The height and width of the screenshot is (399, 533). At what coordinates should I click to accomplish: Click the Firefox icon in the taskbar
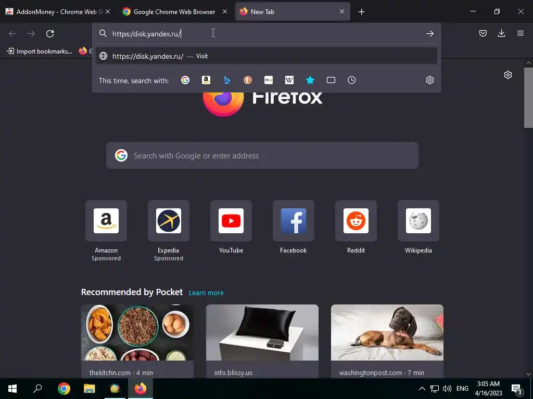(141, 389)
